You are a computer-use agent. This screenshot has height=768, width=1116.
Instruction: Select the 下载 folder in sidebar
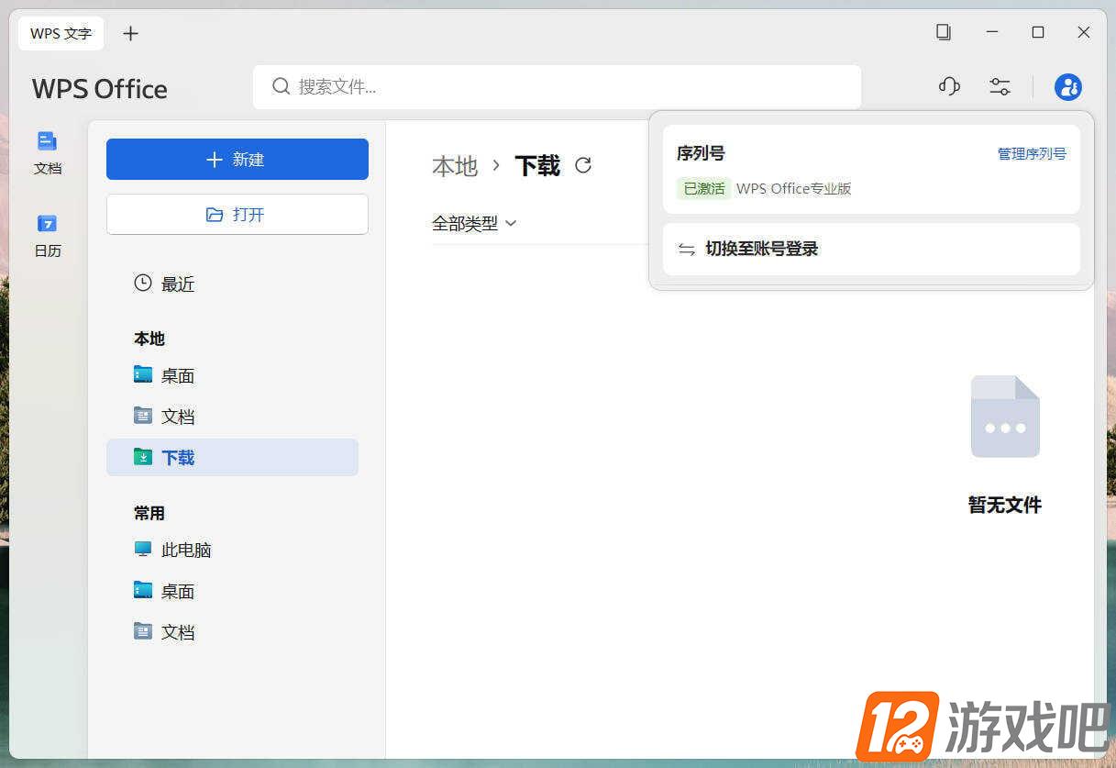[x=232, y=457]
